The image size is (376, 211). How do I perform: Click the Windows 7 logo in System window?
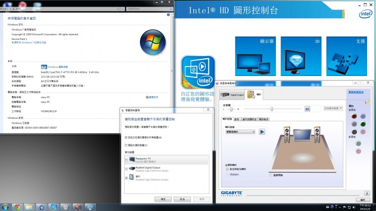153,42
